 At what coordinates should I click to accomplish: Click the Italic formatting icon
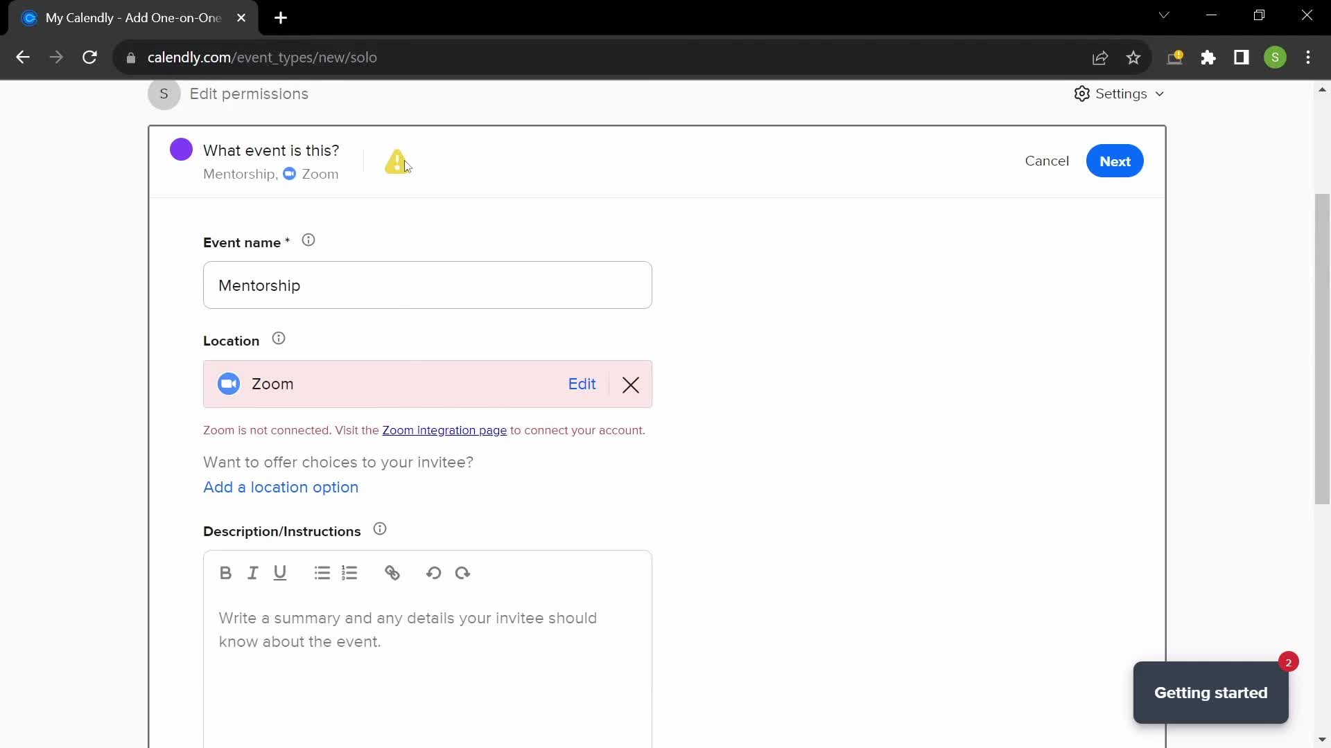tap(253, 573)
